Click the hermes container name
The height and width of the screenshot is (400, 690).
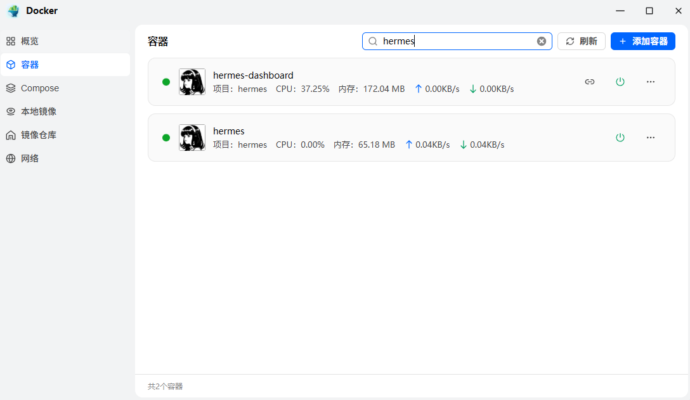click(229, 131)
